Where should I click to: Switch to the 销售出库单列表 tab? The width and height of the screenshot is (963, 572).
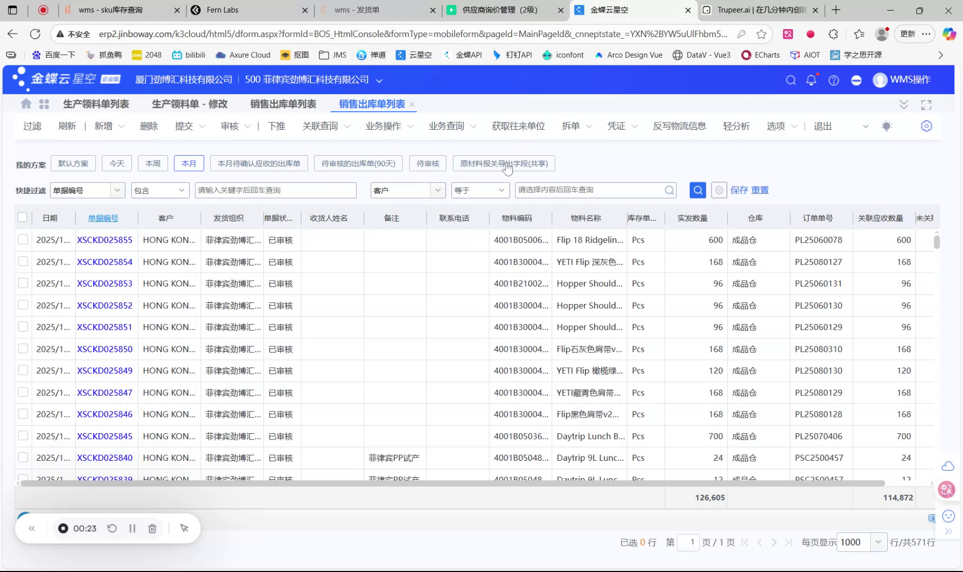coord(282,104)
